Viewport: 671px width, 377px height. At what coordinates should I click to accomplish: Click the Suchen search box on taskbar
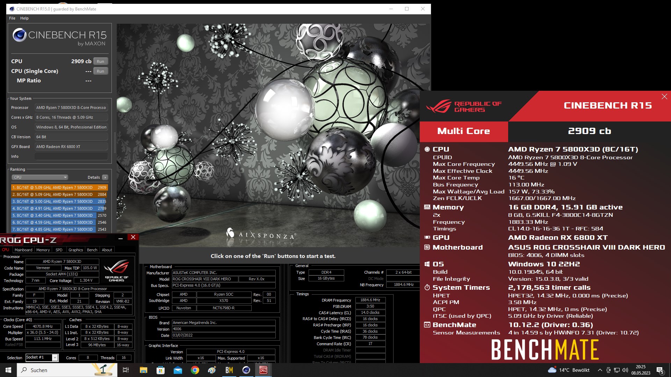[67, 370]
